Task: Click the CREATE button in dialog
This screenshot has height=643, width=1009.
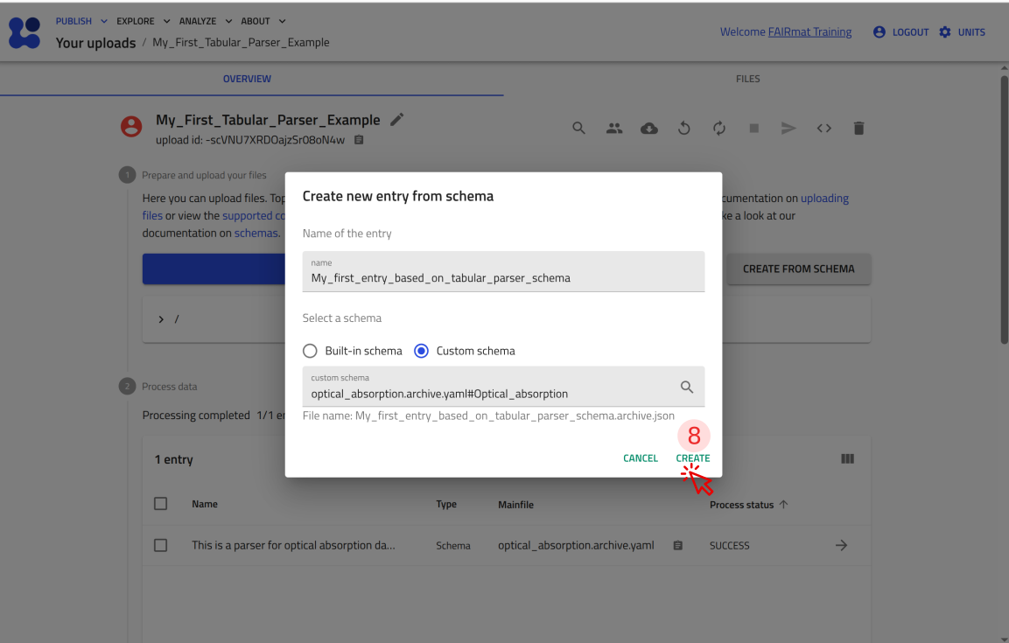Action: click(692, 458)
